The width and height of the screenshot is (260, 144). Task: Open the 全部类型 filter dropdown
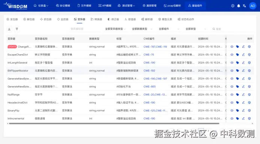pyautogui.click(x=196, y=29)
